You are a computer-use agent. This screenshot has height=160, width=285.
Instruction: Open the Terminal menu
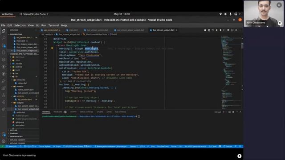click(x=54, y=25)
